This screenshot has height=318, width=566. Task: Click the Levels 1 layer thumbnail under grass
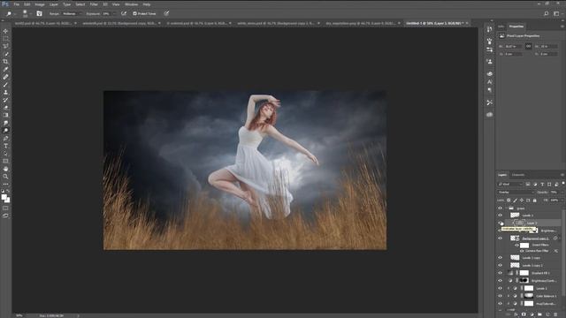[x=515, y=216]
